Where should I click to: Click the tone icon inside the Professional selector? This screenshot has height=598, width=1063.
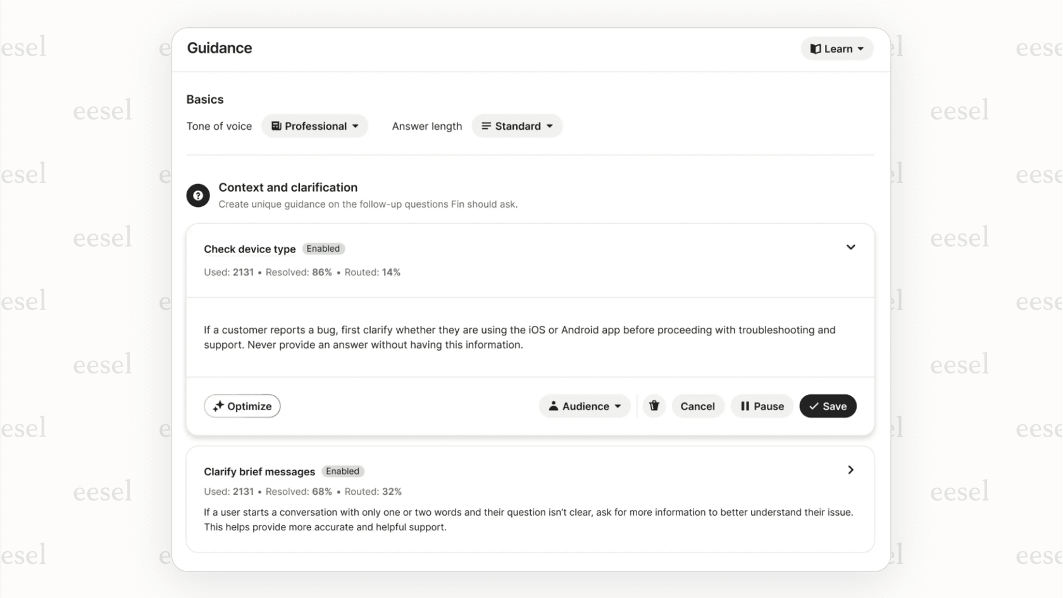276,126
